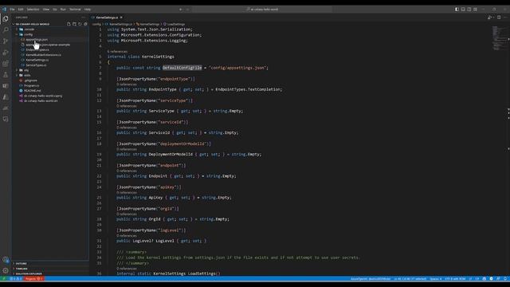Toggle the bottom panel visibility
Viewport: 510px width, 287px height.
(463, 10)
